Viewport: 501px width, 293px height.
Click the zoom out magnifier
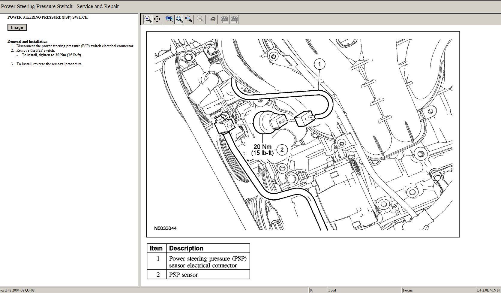point(200,20)
